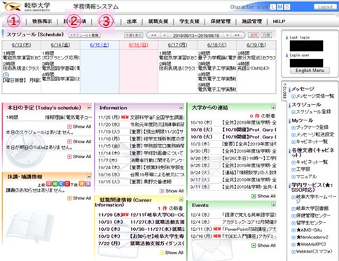This screenshot has width=339, height=261.
Task: Show All in the 大学からの連絡 panel
Action: coord(263,196)
